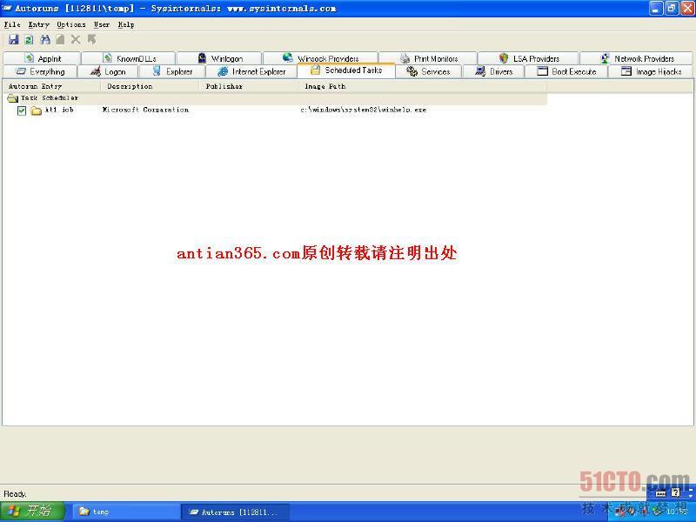Click the Refresh toolbar icon
This screenshot has height=522, width=696.
pos(29,39)
